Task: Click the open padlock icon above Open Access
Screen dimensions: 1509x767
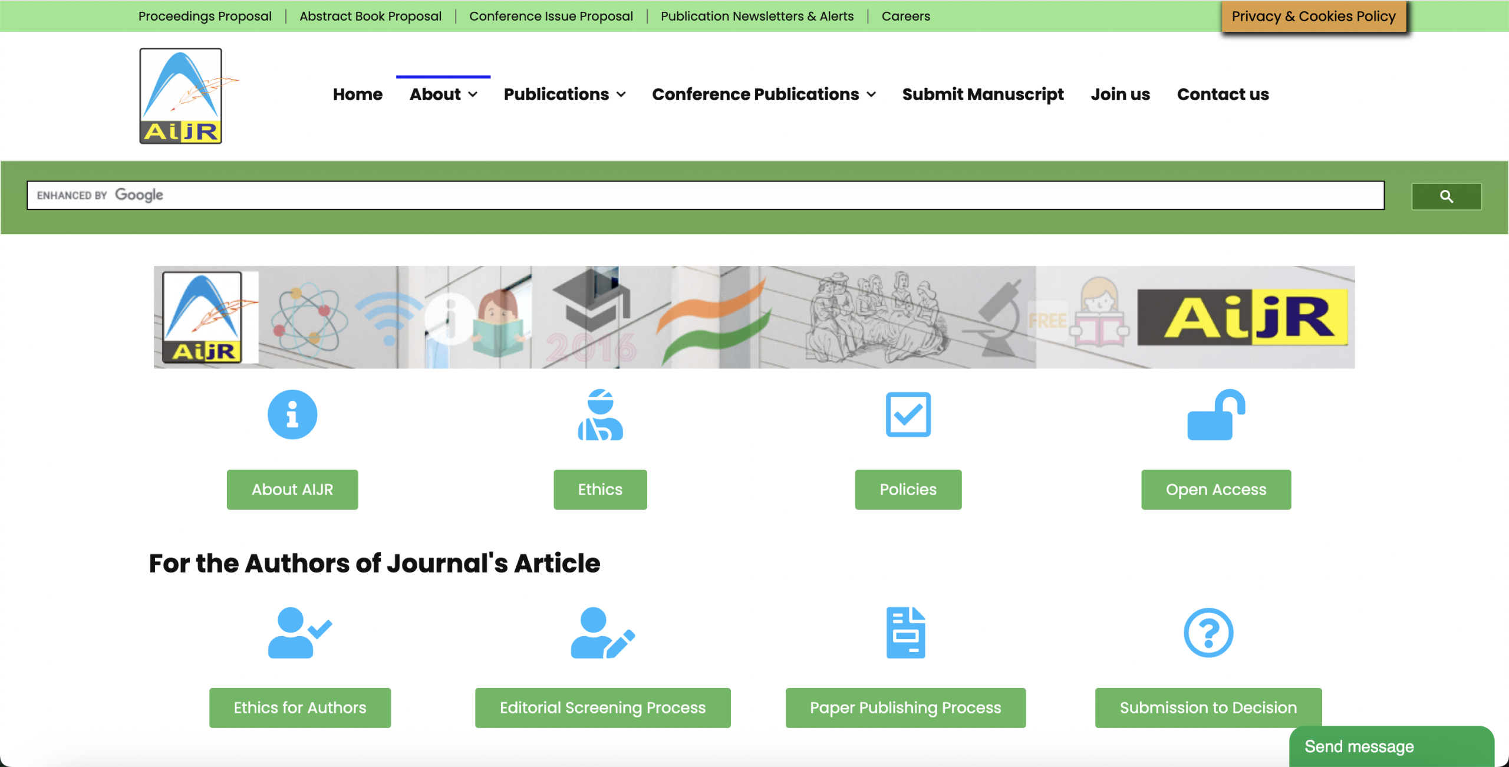Action: [1216, 414]
